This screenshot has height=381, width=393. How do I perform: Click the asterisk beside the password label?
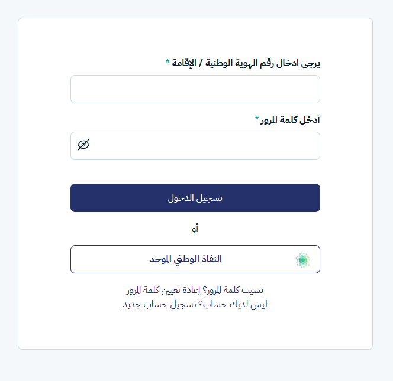click(257, 118)
